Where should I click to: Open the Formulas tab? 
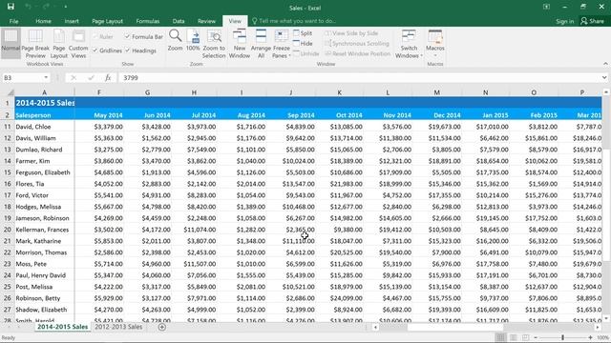click(x=148, y=21)
